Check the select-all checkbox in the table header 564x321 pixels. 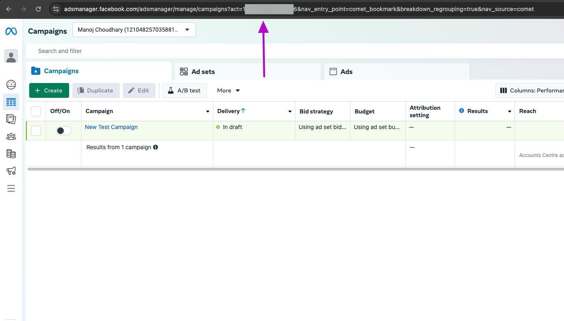(x=36, y=111)
